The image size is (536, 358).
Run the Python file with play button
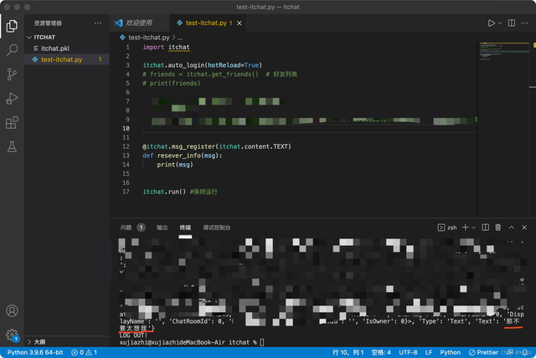492,23
